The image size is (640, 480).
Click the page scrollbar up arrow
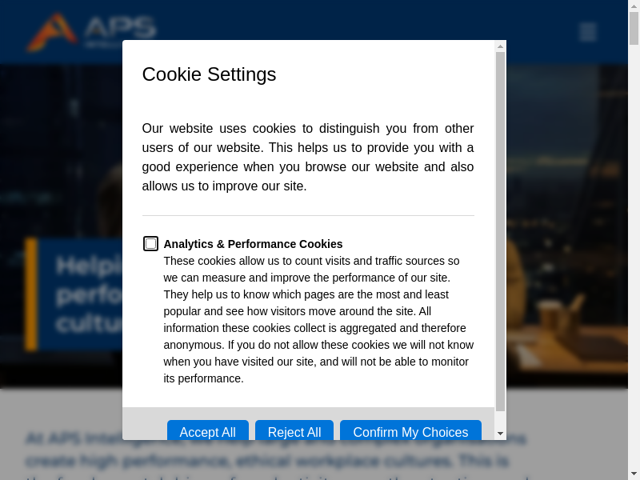(634, 6)
